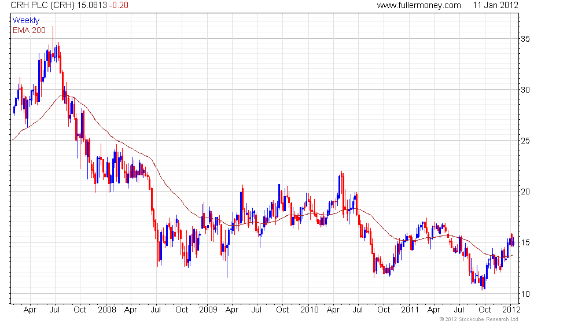Click the last price value 15.0813

(92, 5)
